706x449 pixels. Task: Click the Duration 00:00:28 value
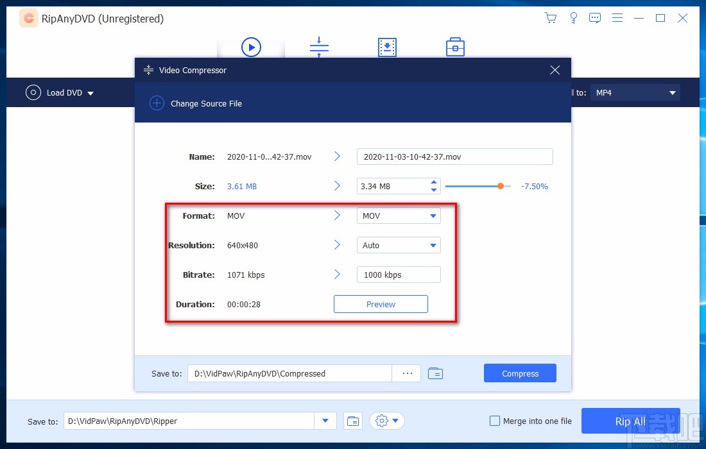pos(244,305)
